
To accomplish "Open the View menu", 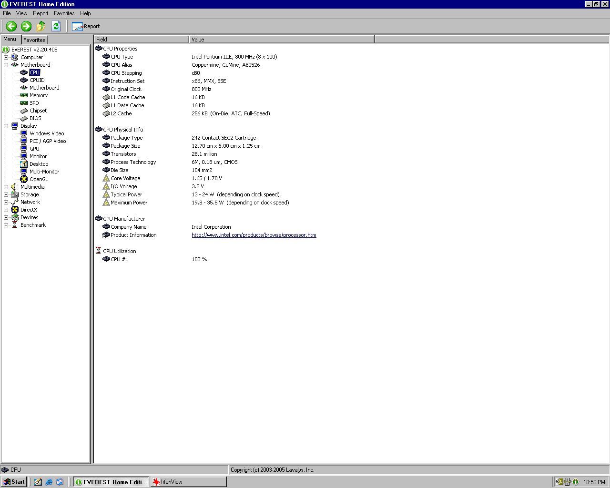I will 21,13.
